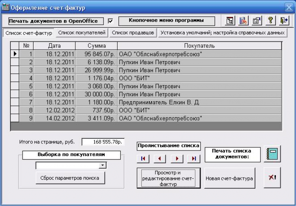
Task: Click amount 30 000.00р. cell
Action: coord(96,94)
